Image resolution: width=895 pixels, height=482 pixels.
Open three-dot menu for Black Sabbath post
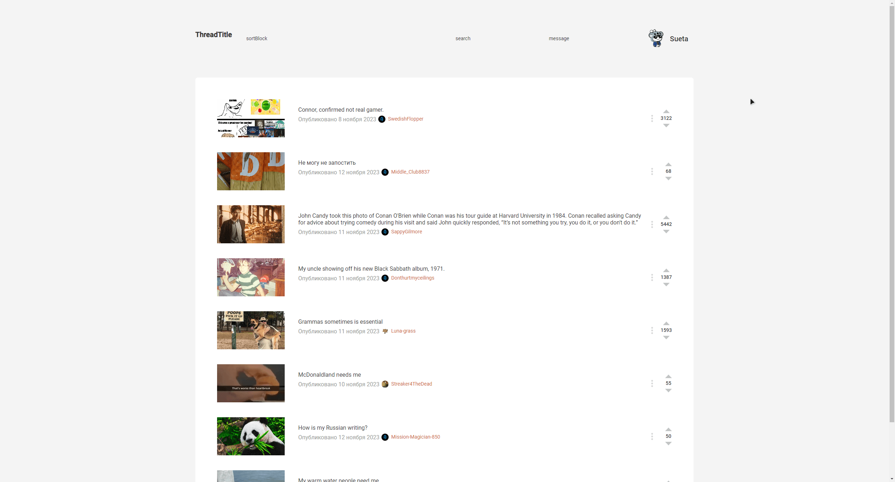click(652, 277)
